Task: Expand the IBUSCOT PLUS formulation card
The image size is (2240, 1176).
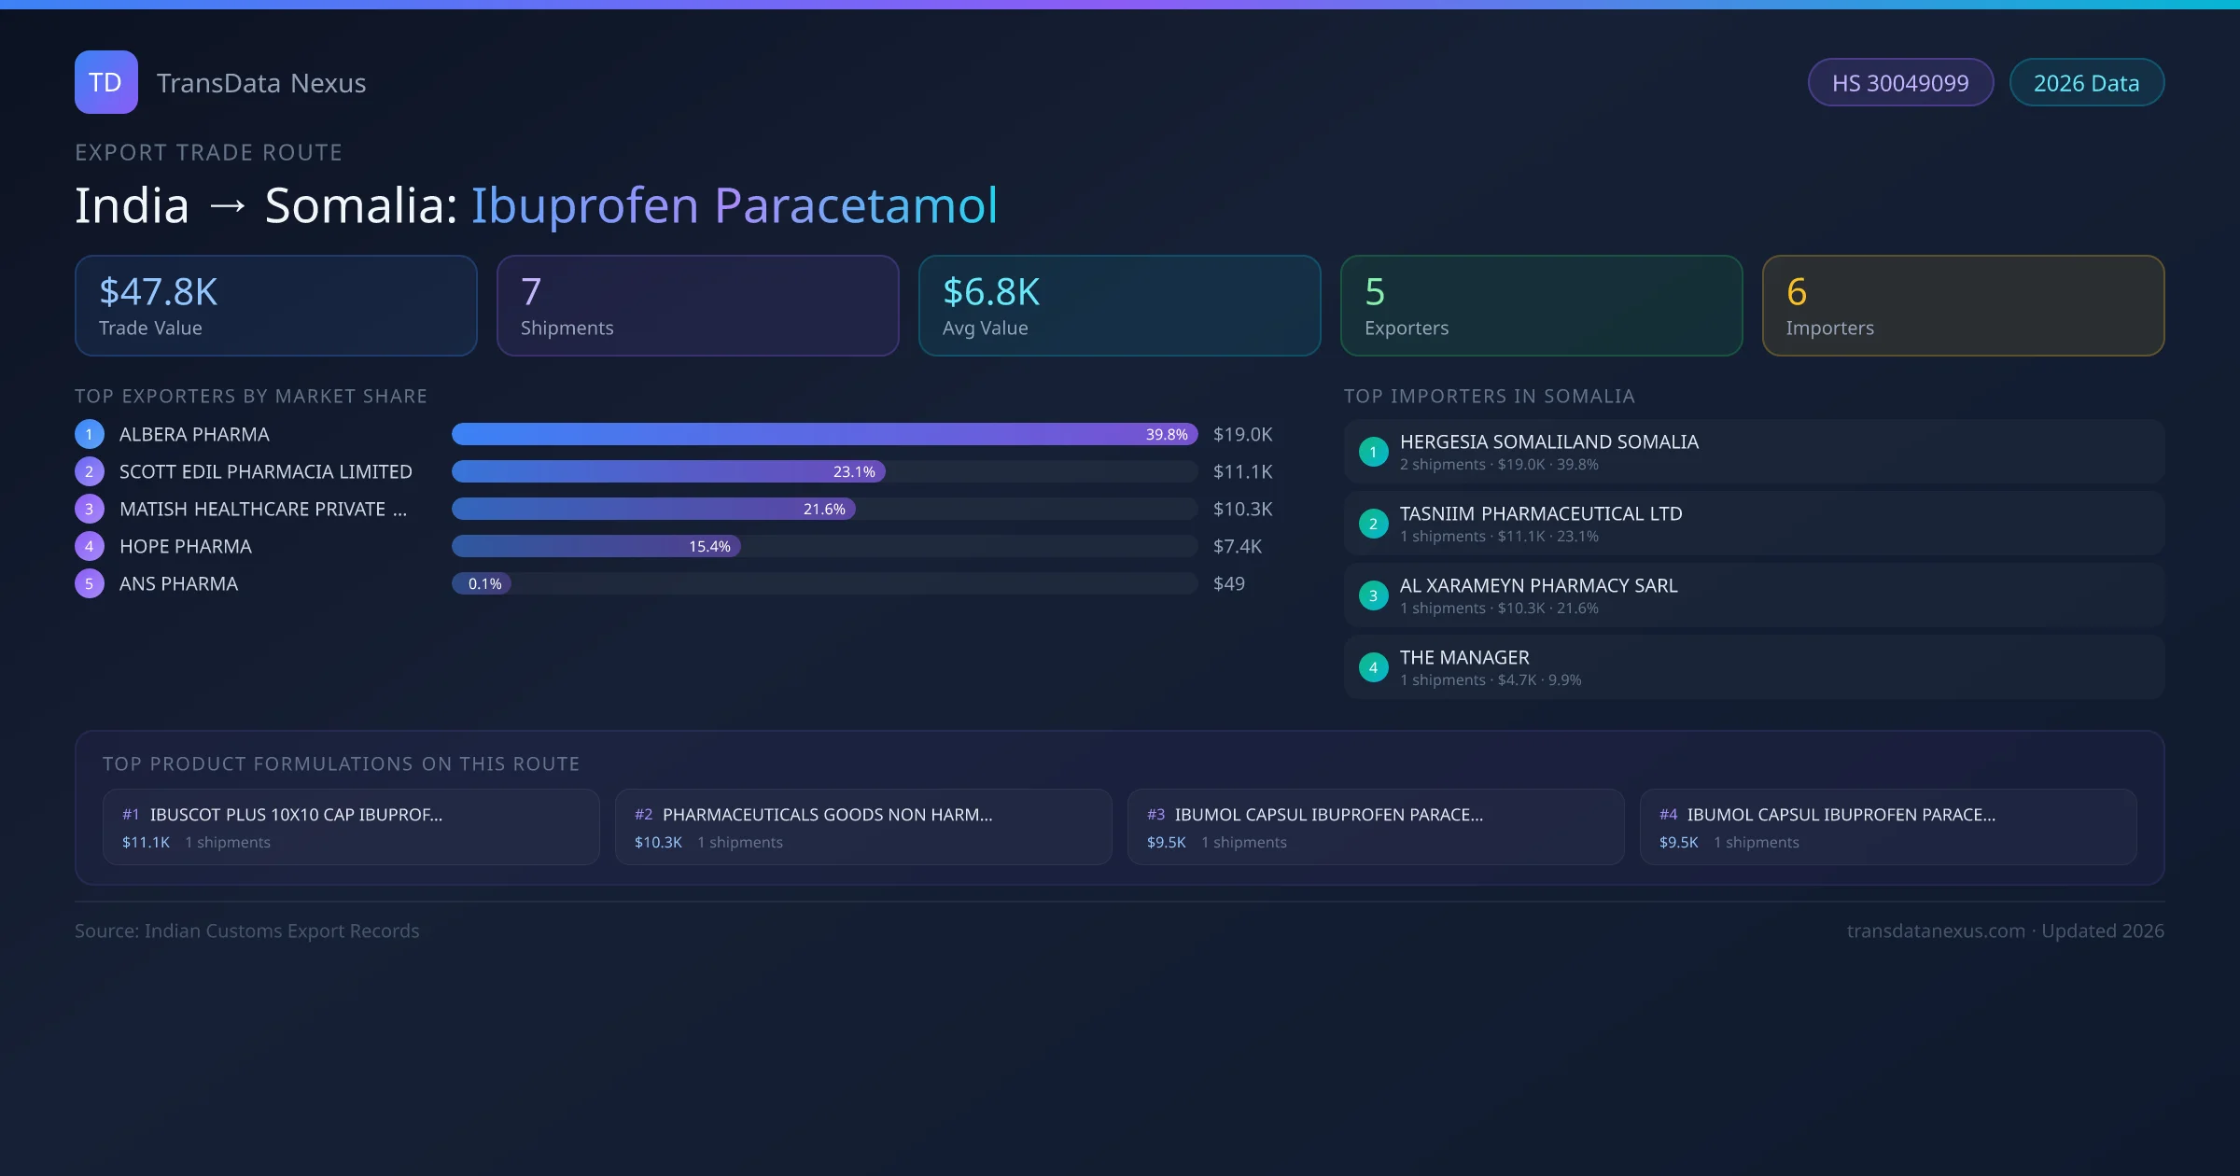Action: pyautogui.click(x=351, y=826)
